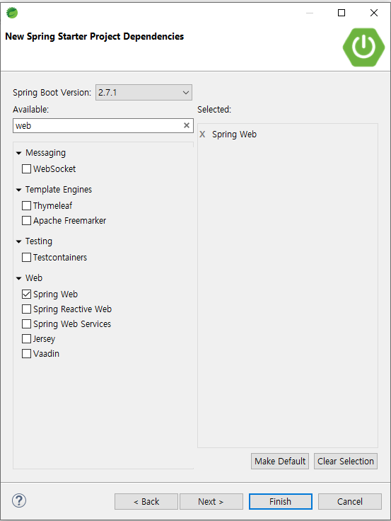The image size is (391, 521).
Task: Remove Spring Web using the X icon
Action: (202, 134)
